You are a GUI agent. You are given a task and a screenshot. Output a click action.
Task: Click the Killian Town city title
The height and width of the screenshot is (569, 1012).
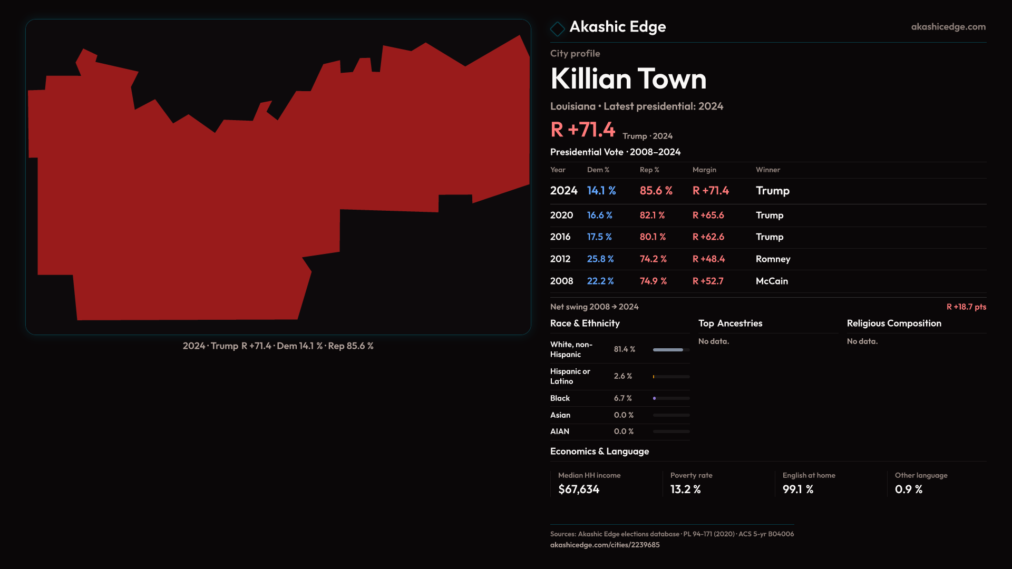click(628, 79)
